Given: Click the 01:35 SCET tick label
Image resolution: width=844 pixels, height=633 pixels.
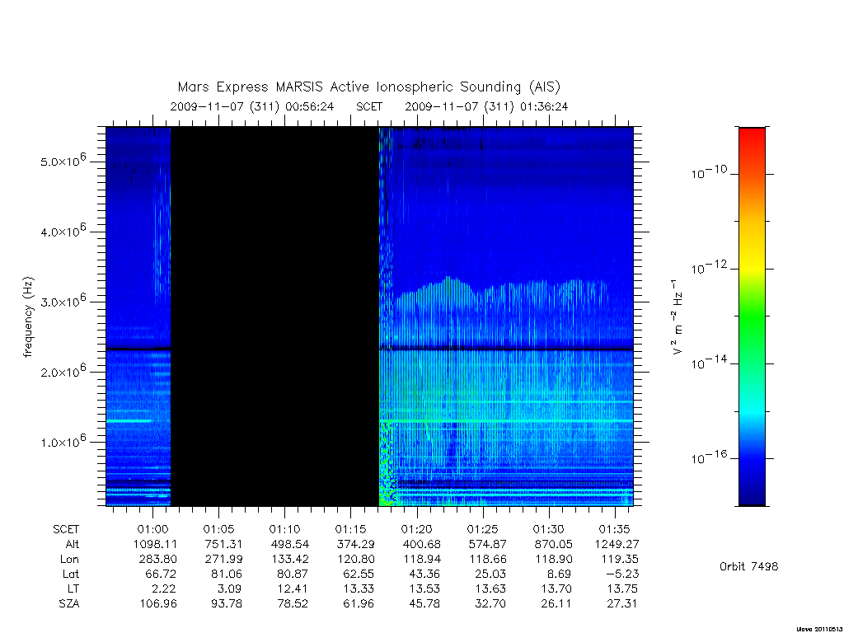Looking at the screenshot, I should (614, 529).
